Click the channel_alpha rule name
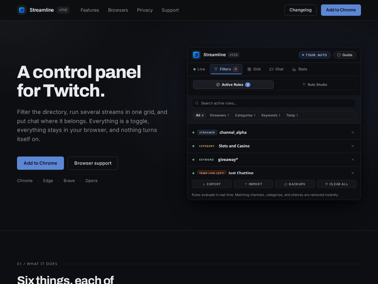 click(233, 133)
